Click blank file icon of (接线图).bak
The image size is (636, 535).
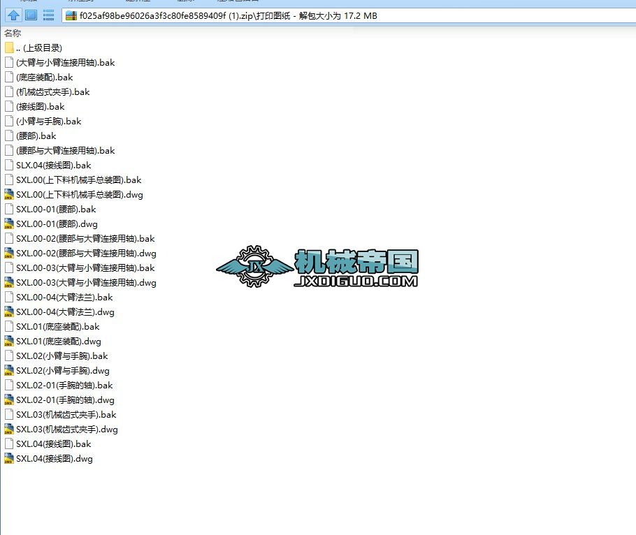9,107
